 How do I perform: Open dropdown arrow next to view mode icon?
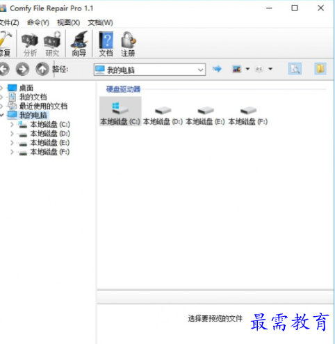click(x=247, y=69)
